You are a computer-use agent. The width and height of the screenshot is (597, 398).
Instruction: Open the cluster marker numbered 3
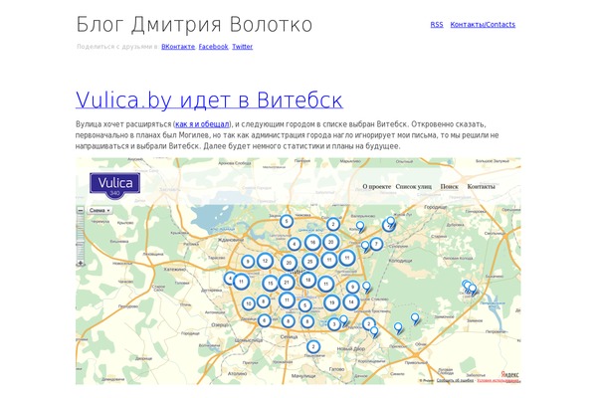334,324
